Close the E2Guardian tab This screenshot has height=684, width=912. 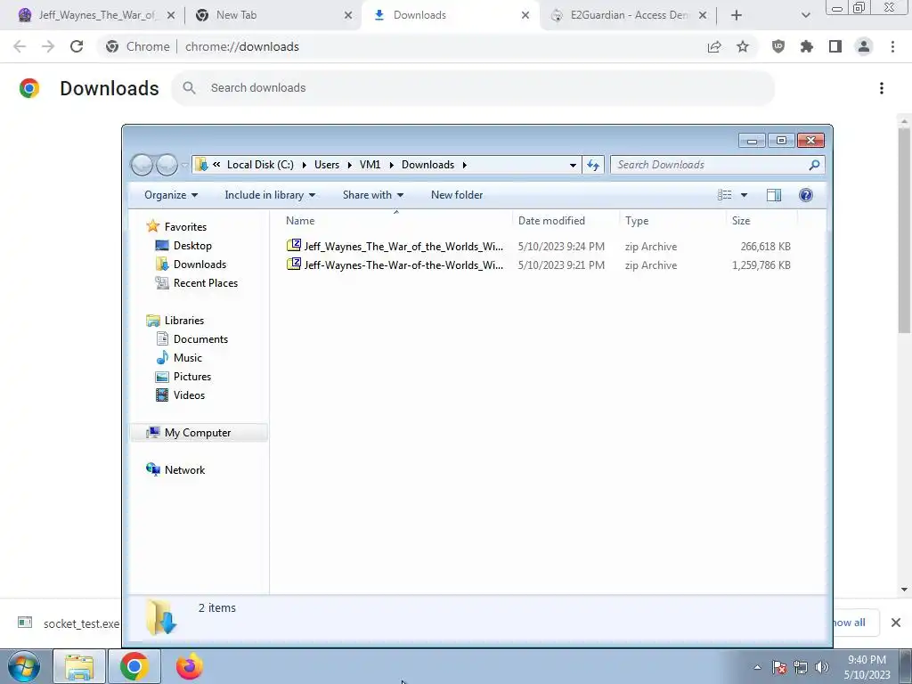[x=703, y=15]
